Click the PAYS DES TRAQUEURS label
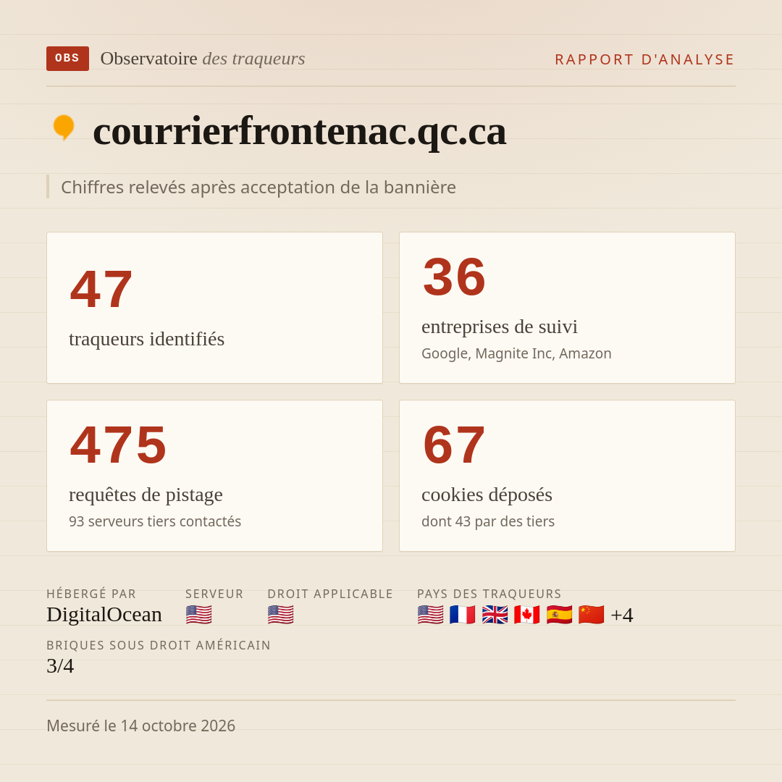782x782 pixels. [489, 594]
